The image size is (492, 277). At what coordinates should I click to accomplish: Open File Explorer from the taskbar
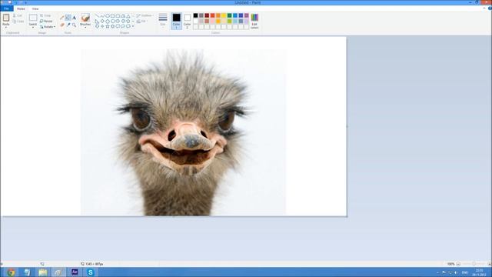pos(43,272)
